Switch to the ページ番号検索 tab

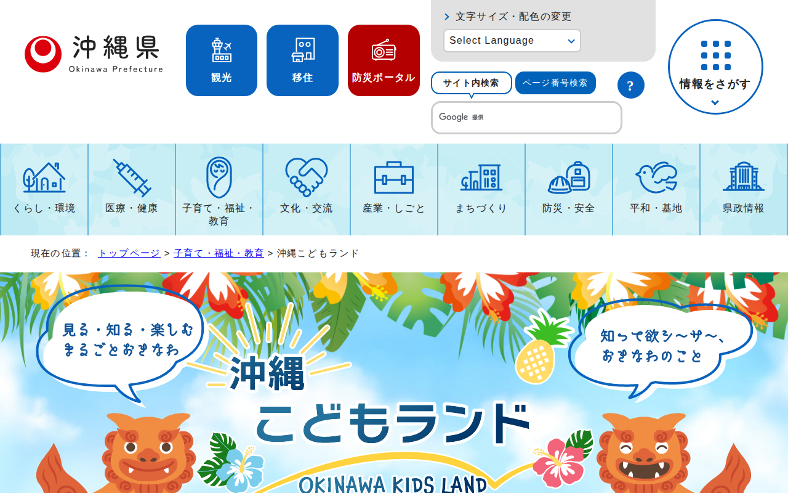pyautogui.click(x=555, y=83)
